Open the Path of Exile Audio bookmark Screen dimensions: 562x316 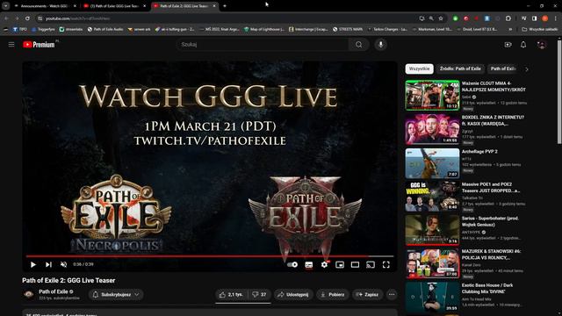pos(105,29)
